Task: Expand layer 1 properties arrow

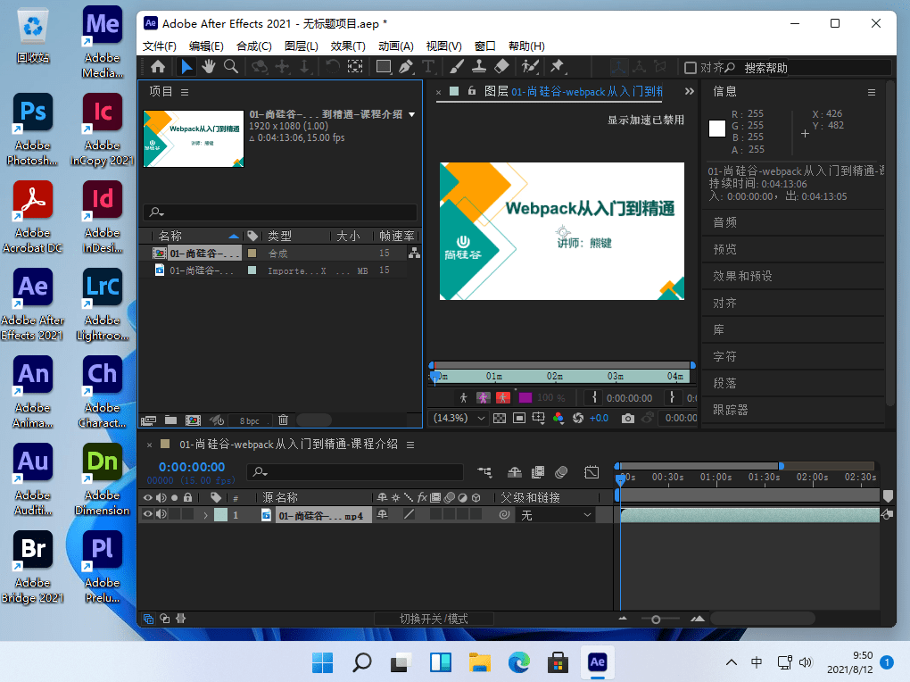Action: click(205, 515)
